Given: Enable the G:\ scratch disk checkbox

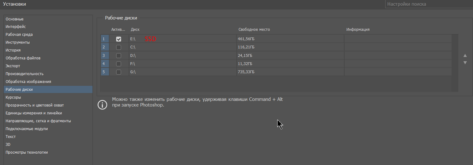Looking at the screenshot, I should coord(119,72).
